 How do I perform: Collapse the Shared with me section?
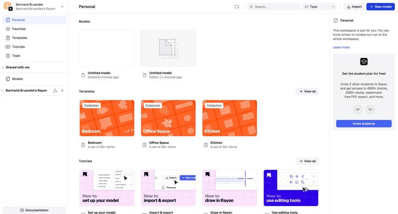(3, 67)
